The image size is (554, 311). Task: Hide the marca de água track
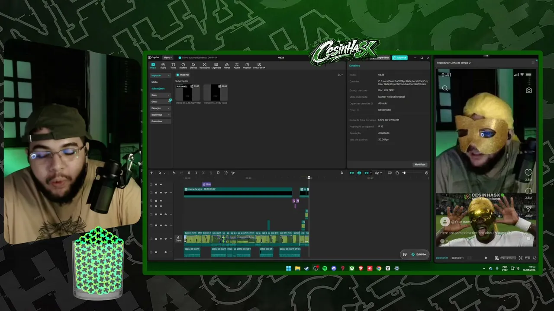pos(161,192)
